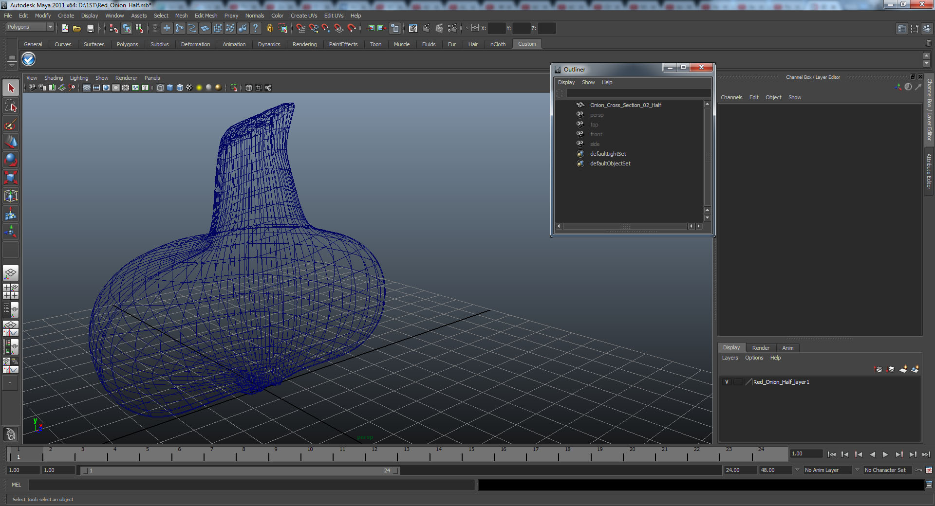Screen dimensions: 935x506
Task: Open the Anim tab in Layer Editor
Action: click(x=788, y=348)
